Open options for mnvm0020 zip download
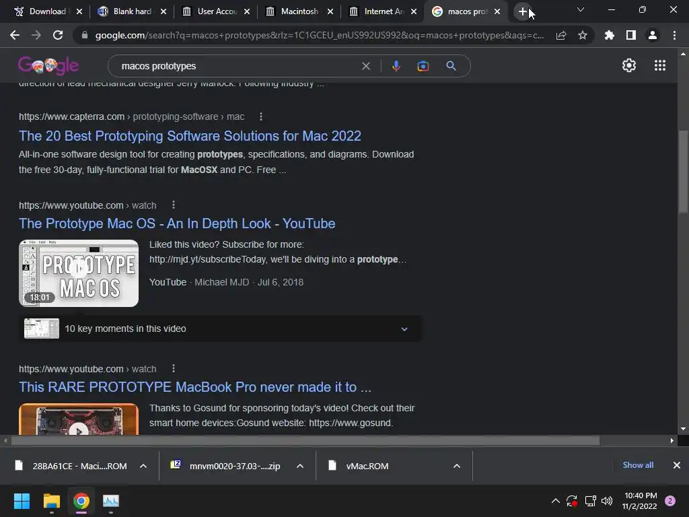The width and height of the screenshot is (689, 517). click(x=300, y=466)
